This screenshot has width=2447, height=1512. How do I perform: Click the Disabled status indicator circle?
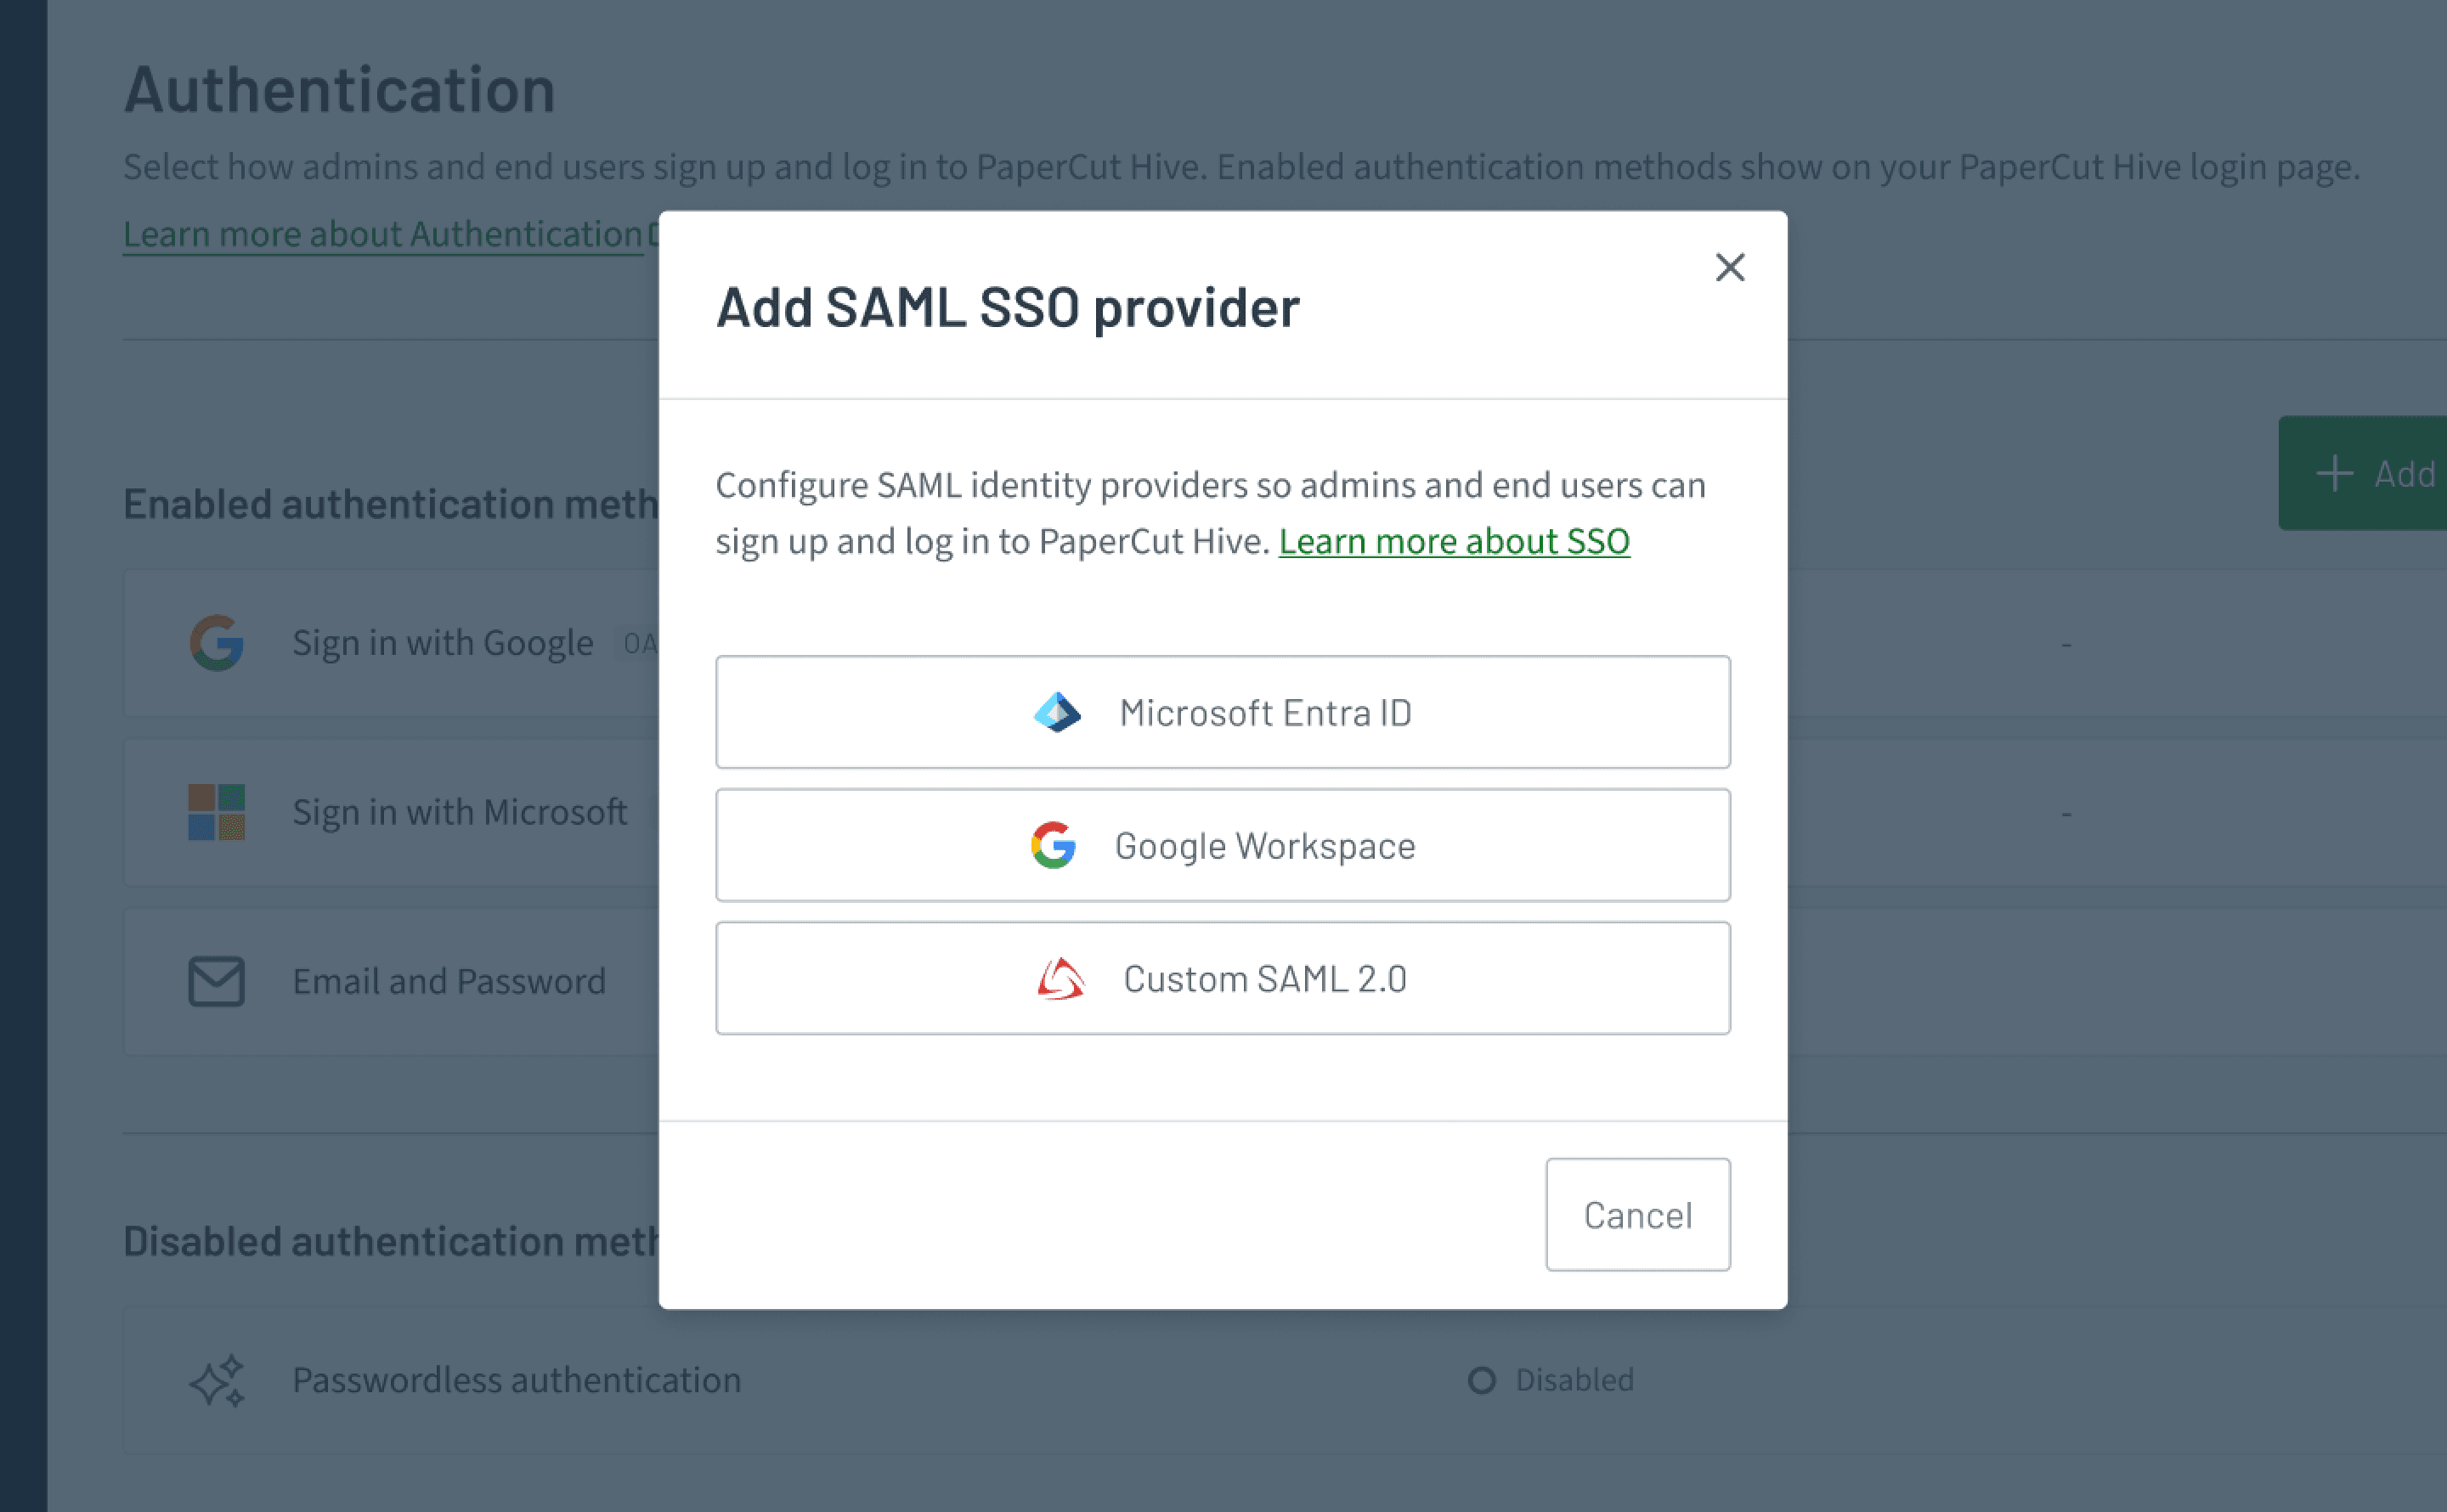1481,1381
